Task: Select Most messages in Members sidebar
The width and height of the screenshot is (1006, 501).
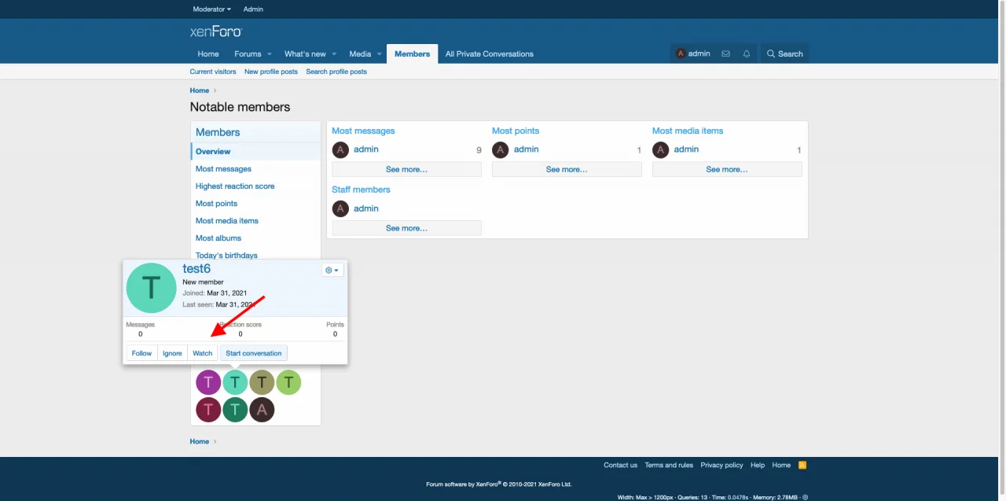Action: (223, 169)
